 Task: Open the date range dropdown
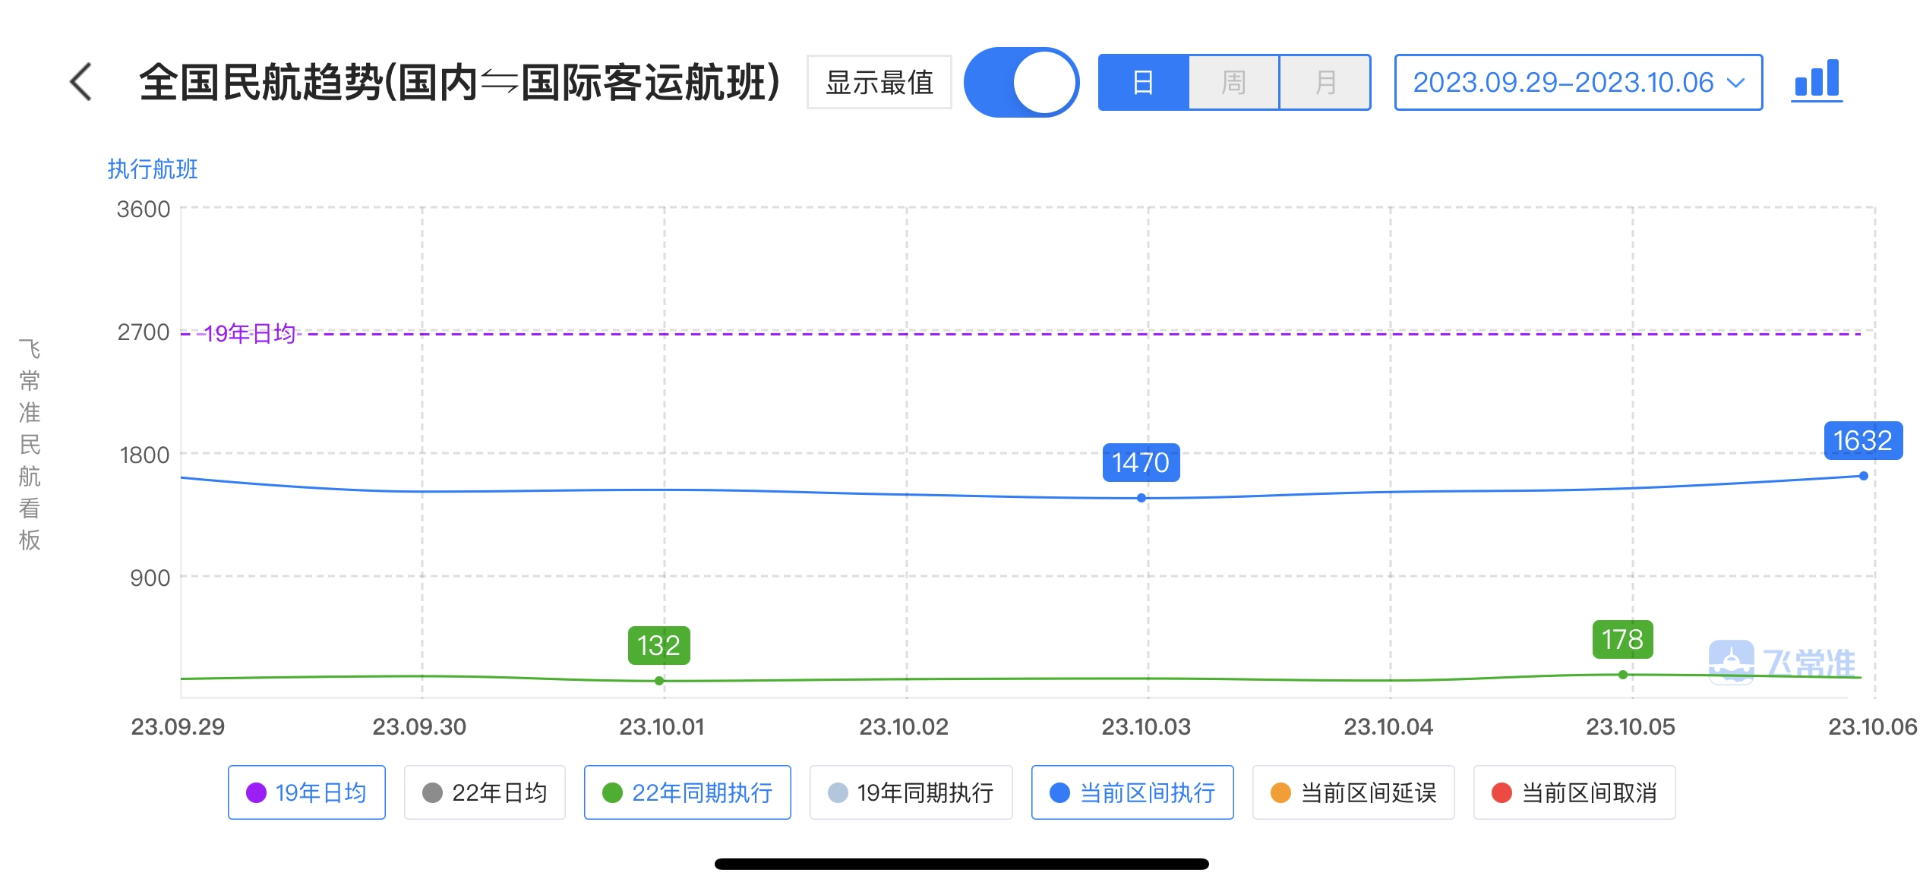point(1578,82)
